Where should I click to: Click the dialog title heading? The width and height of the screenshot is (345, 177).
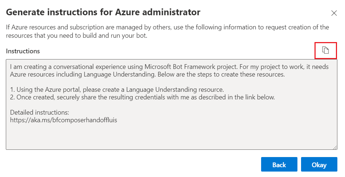click(103, 12)
